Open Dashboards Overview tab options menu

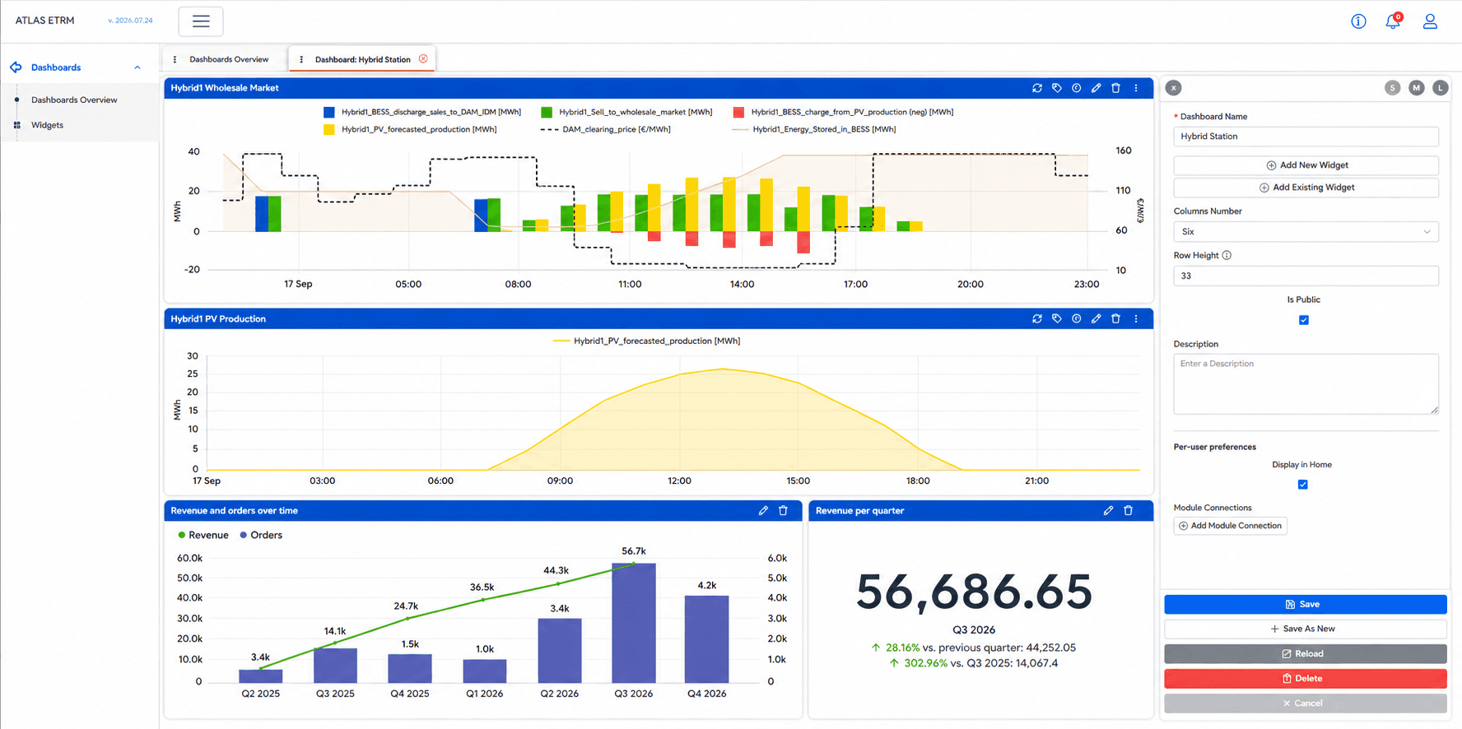click(175, 59)
